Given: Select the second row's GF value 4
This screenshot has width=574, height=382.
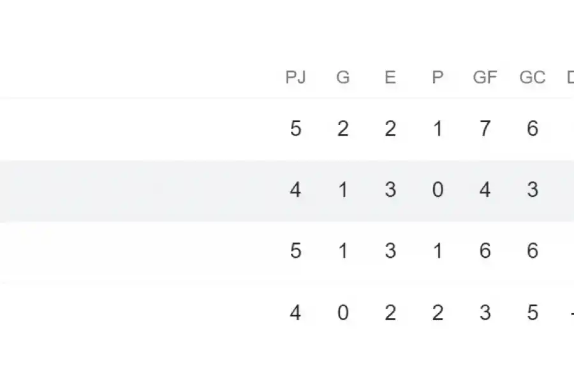Looking at the screenshot, I should (485, 190).
